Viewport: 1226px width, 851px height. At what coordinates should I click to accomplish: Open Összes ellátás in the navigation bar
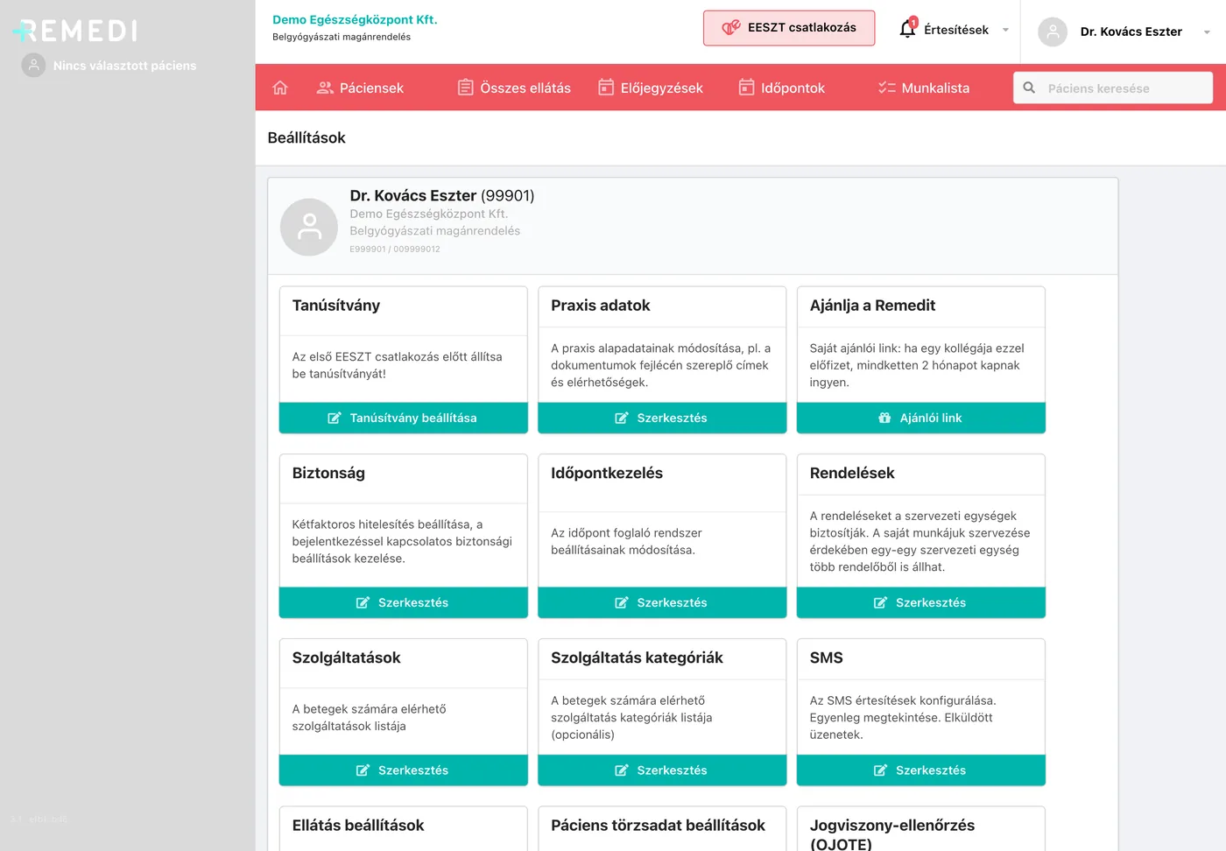[x=514, y=88]
